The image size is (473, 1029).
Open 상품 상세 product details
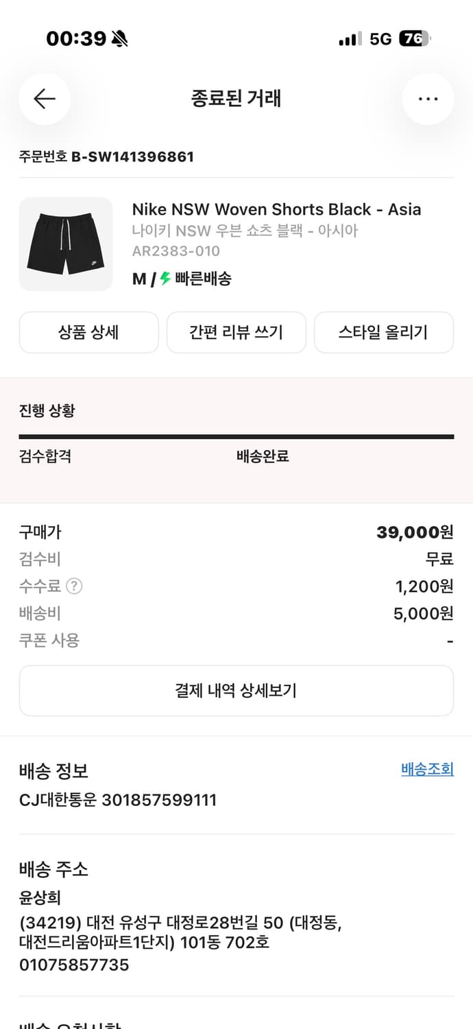(88, 333)
